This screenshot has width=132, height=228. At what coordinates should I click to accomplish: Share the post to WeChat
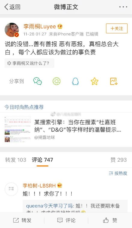[37, 81]
